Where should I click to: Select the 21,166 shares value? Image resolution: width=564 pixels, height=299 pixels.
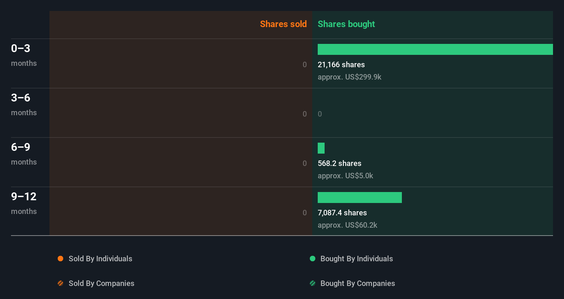pos(341,64)
